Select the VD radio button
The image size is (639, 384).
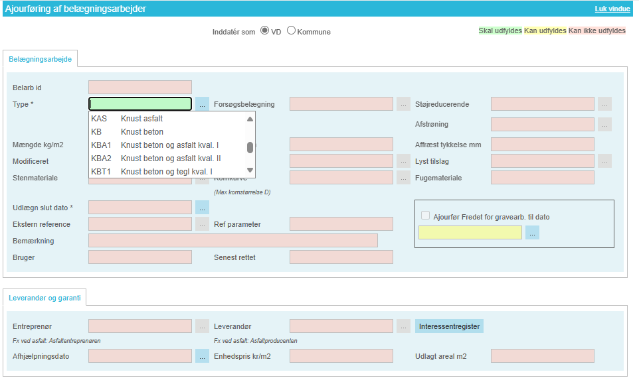(264, 31)
